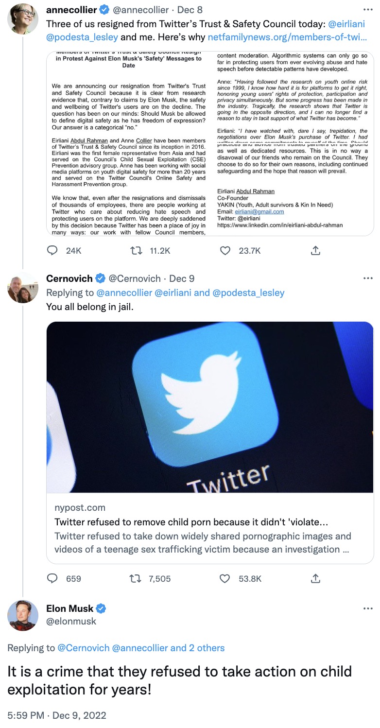Image resolution: width=380 pixels, height=728 pixels.
Task: Open the Twitter logo article image
Action: [210, 407]
